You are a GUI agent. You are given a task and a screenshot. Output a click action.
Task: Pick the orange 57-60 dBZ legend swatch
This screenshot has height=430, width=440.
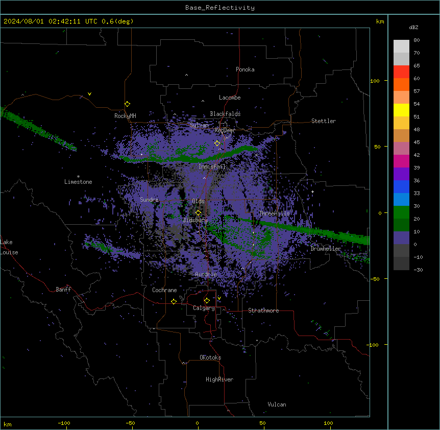click(x=401, y=84)
